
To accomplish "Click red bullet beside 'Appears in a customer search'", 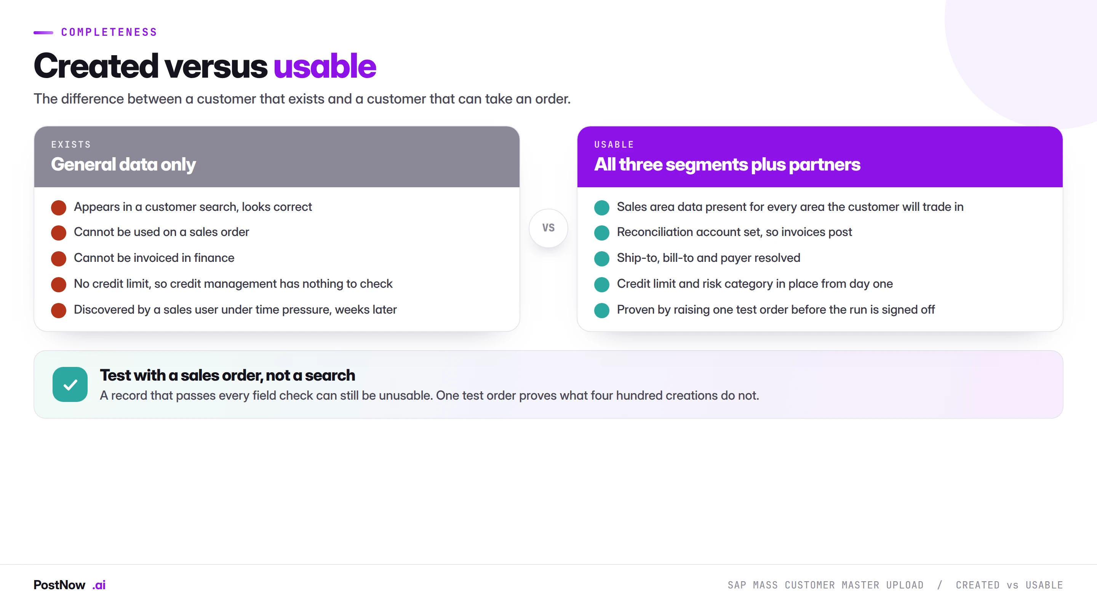I will (58, 207).
